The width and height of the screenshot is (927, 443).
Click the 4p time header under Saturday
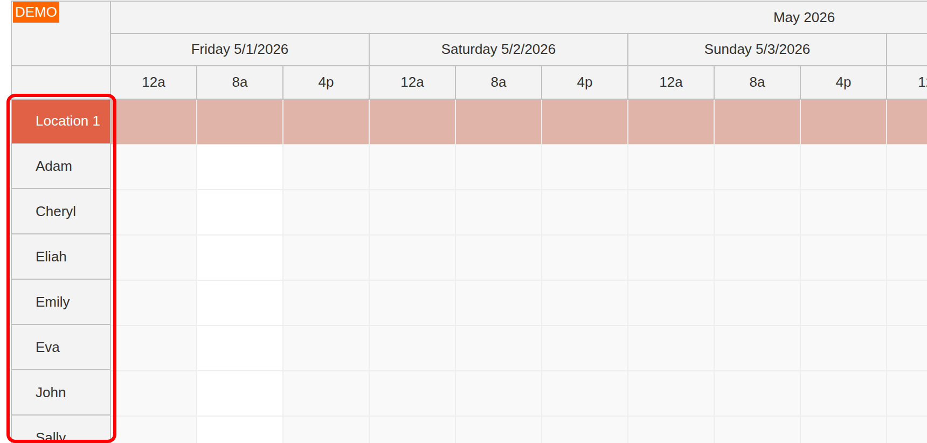(x=585, y=82)
